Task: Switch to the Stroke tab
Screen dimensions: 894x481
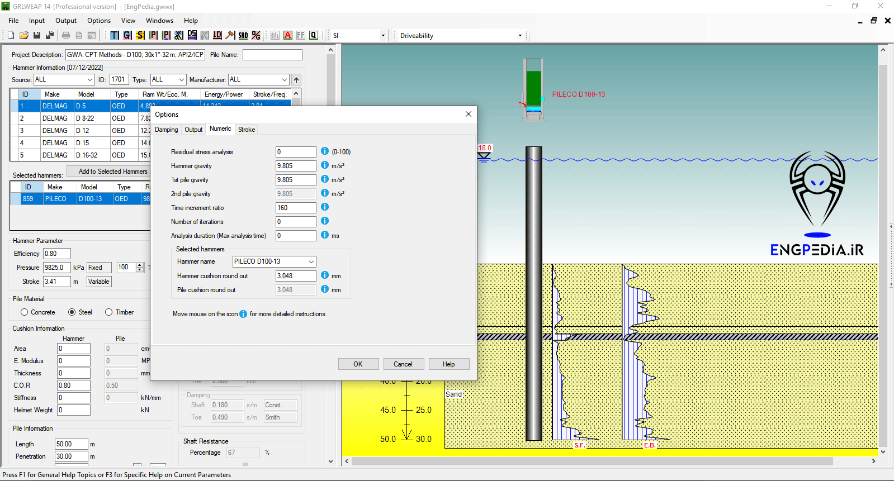Action: 247,130
